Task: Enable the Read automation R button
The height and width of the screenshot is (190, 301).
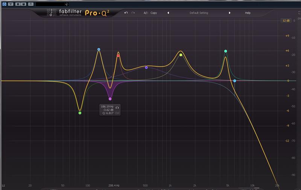Action: coord(18,4)
